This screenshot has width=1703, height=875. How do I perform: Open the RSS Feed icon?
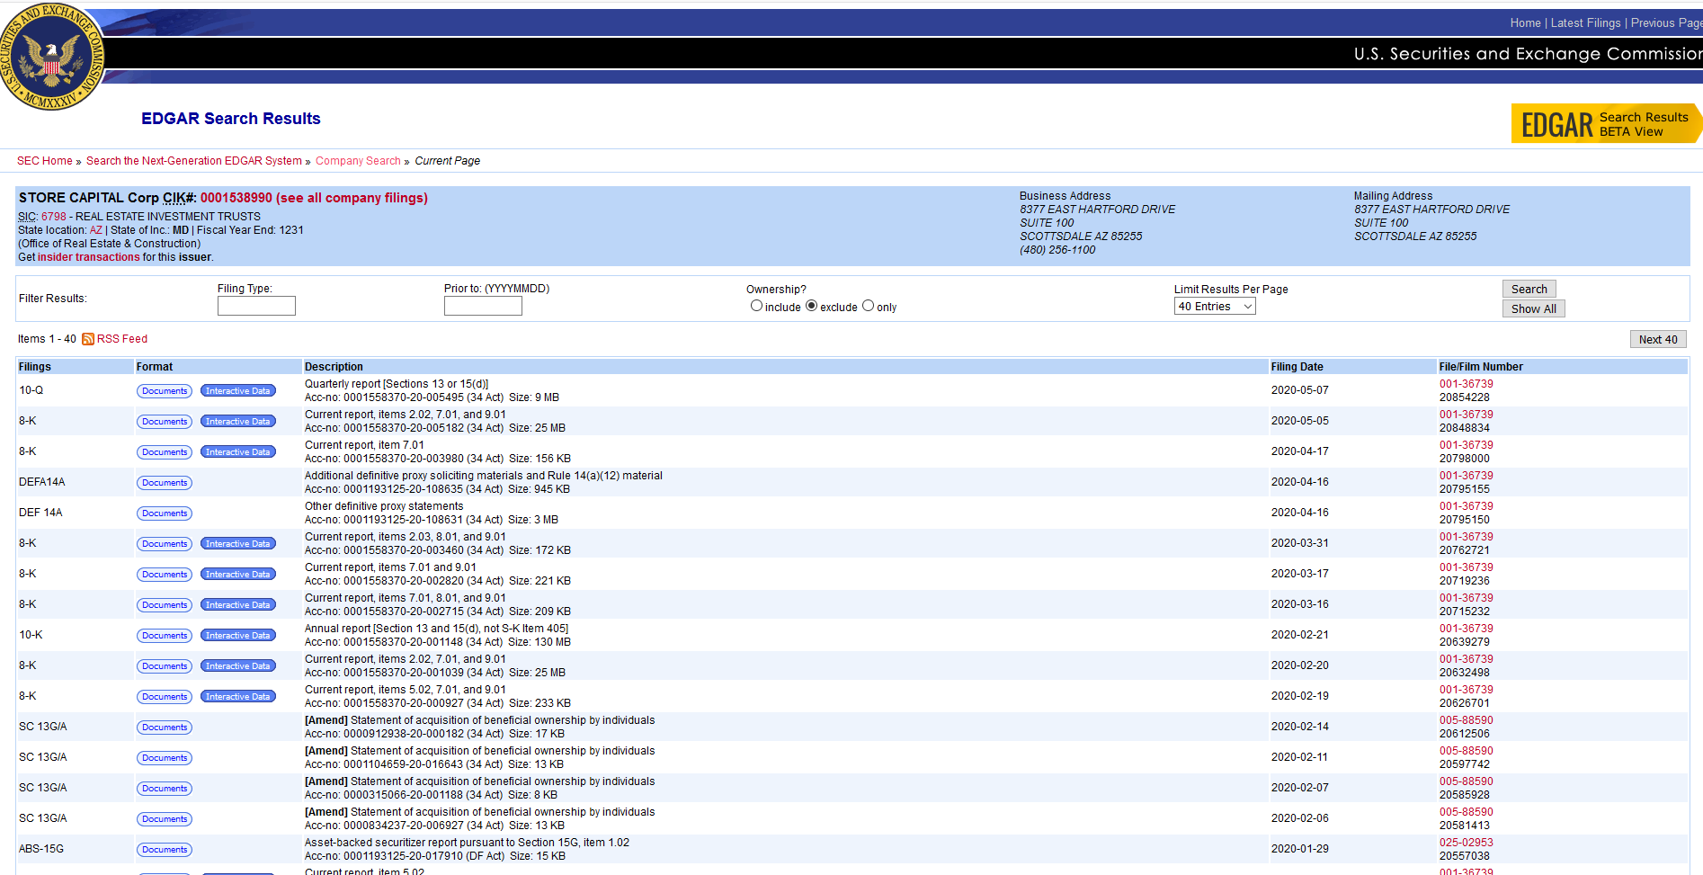(88, 339)
